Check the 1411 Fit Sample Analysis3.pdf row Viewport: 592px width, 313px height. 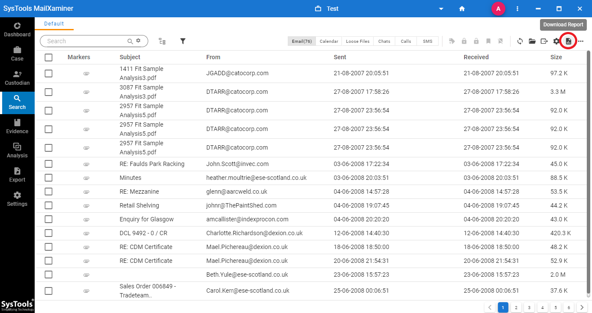pos(49,73)
